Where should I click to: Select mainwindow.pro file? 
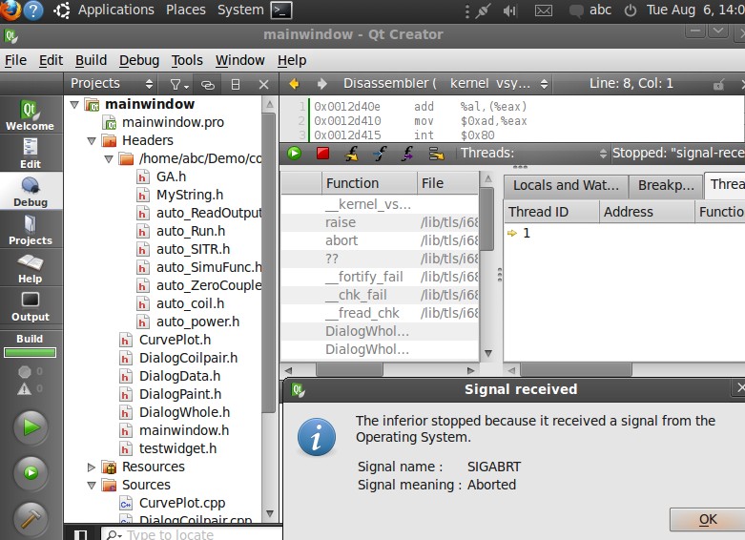pos(173,123)
